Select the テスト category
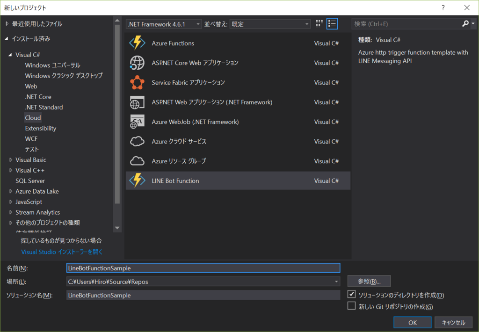 (x=32, y=149)
